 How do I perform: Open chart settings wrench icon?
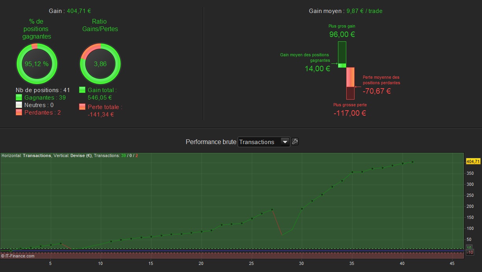click(295, 142)
